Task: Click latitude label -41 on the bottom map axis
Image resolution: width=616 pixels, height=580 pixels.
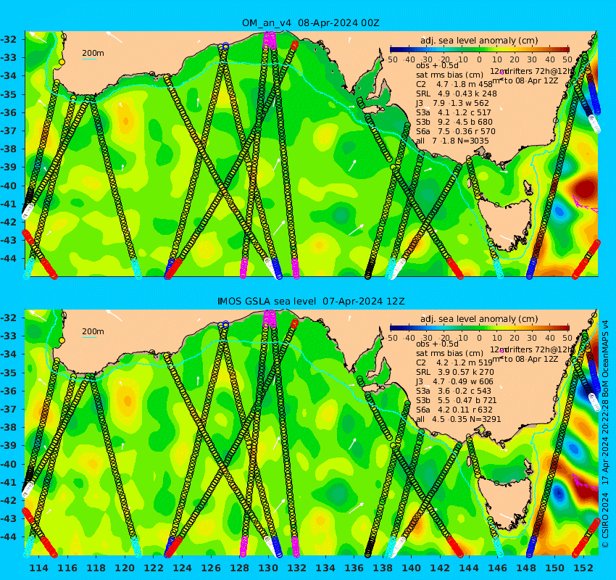Action: (x=9, y=482)
